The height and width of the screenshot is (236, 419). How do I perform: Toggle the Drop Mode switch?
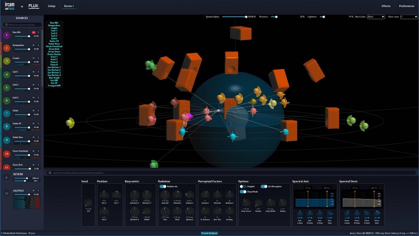point(243,192)
